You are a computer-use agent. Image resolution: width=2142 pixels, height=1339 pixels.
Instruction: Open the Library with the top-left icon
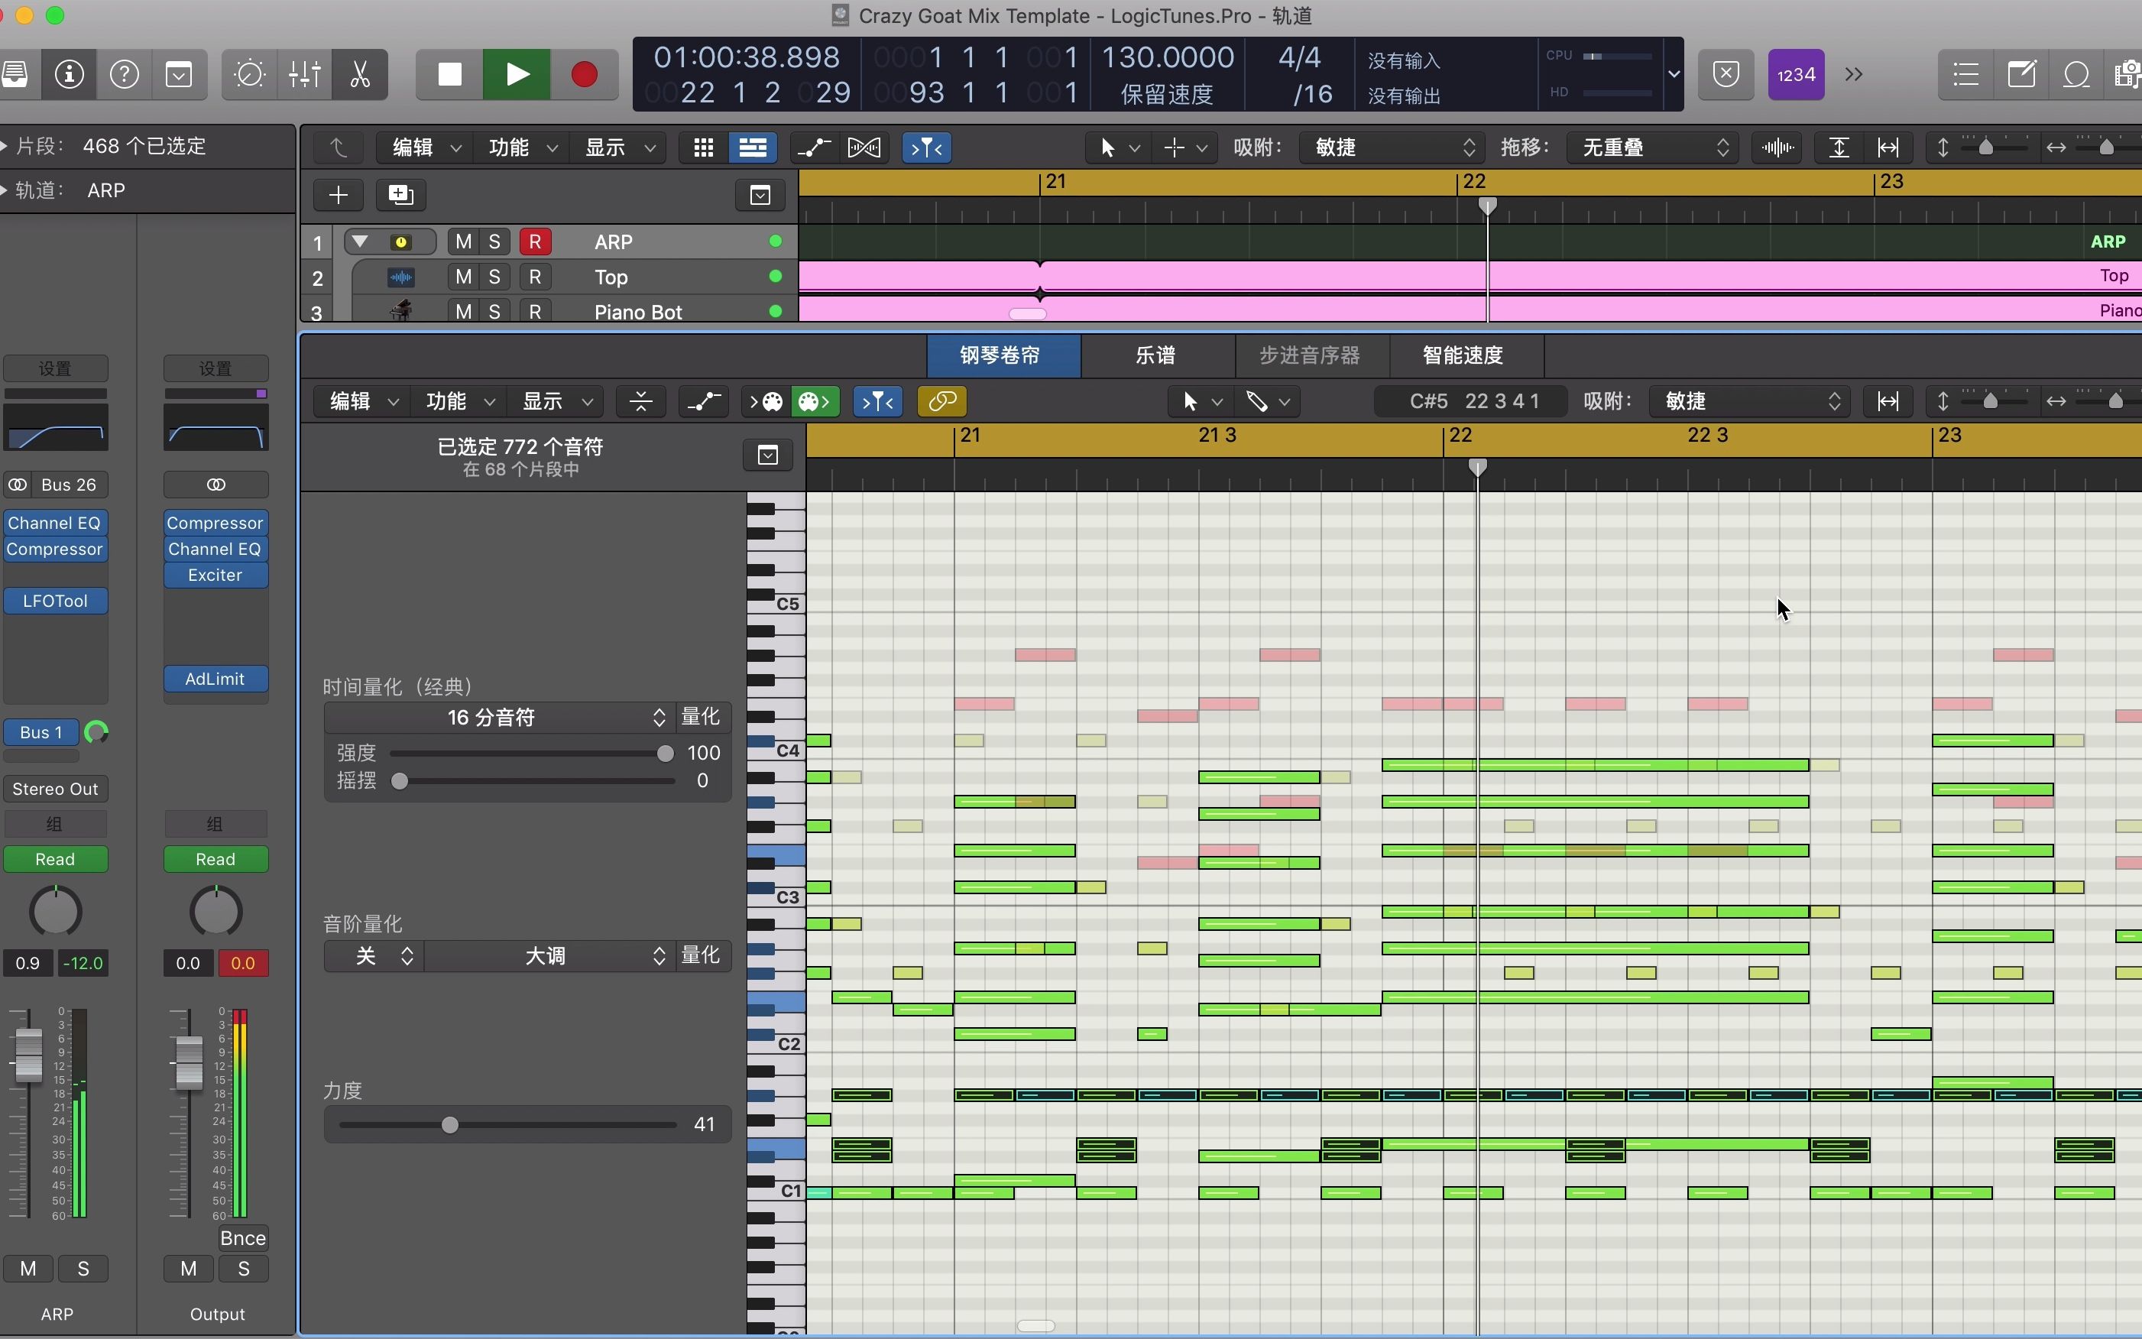[15, 74]
